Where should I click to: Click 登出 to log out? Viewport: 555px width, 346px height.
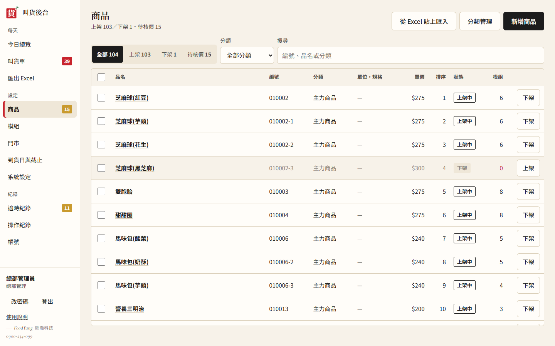tap(47, 301)
